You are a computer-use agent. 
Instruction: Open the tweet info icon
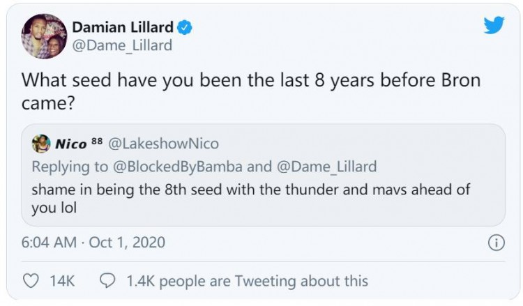pyautogui.click(x=495, y=243)
